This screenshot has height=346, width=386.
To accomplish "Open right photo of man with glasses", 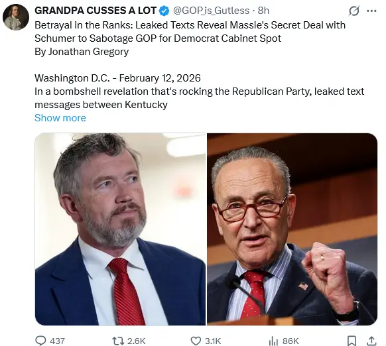I will click(x=292, y=229).
